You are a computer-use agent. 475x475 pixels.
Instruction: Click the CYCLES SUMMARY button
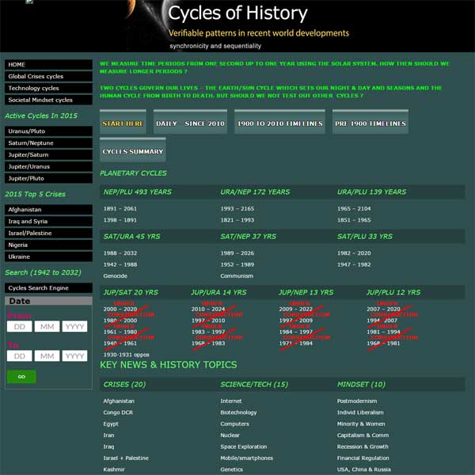pos(133,150)
